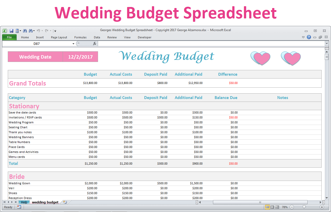Open the Formulas ribbon tab

click(80, 37)
